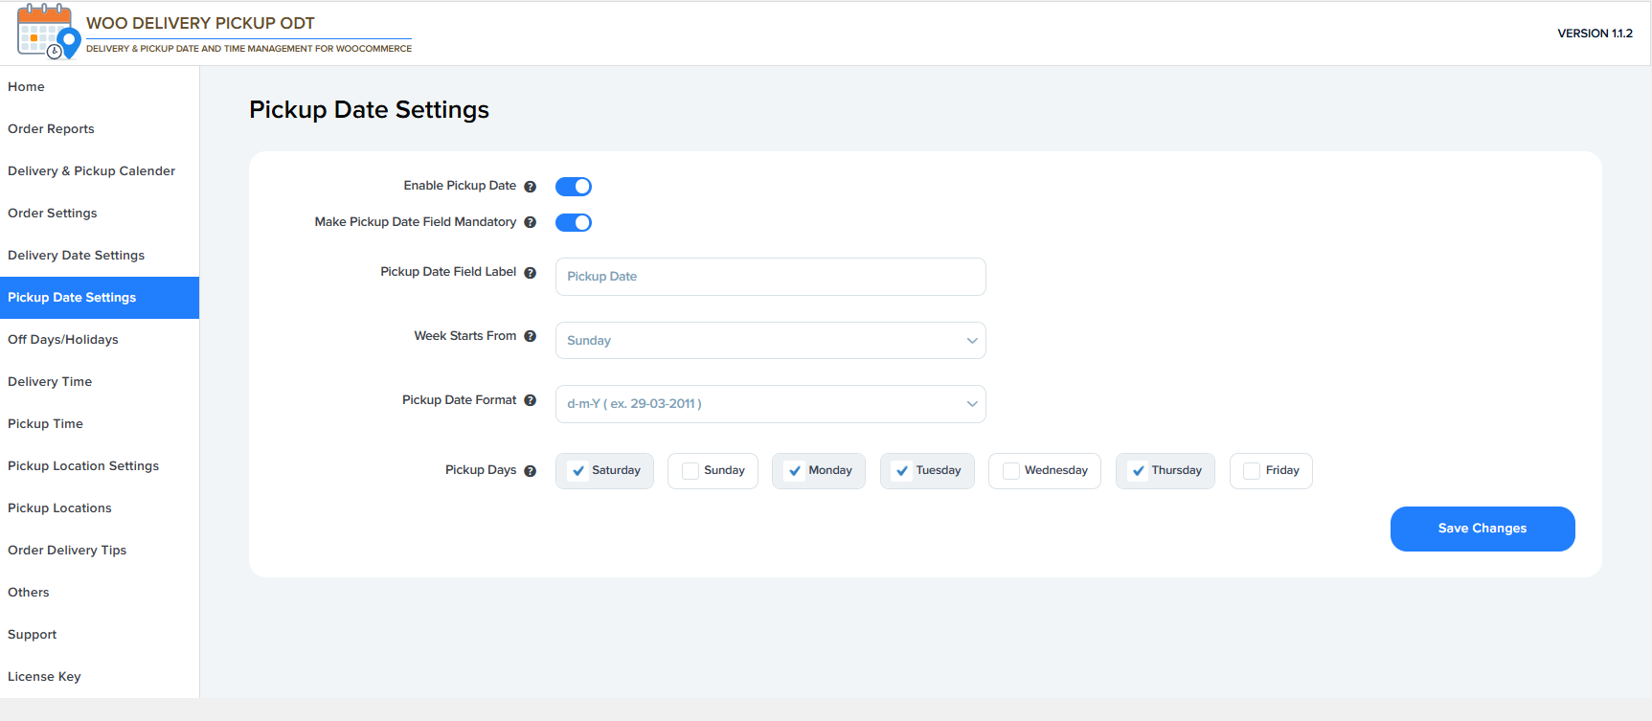Click help icon next to Pickup Days

(530, 471)
